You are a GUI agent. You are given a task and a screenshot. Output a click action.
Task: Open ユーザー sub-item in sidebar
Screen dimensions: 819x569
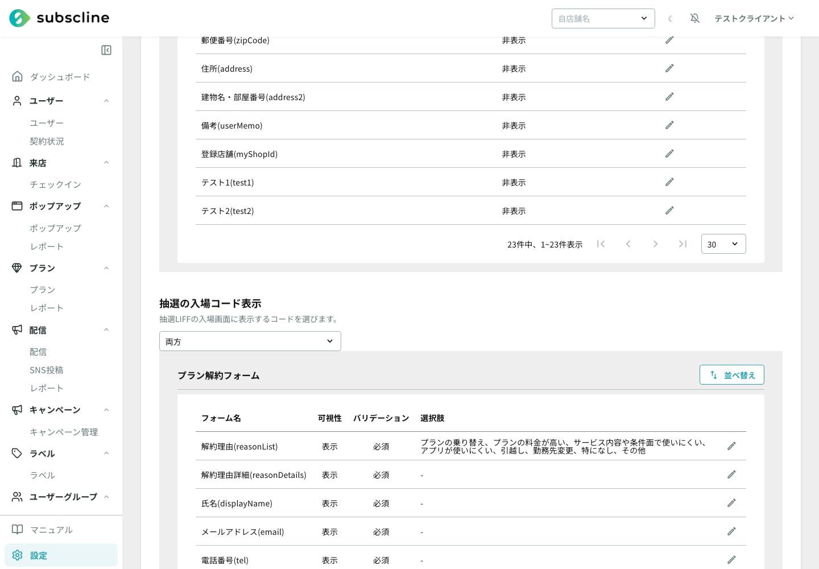point(47,123)
